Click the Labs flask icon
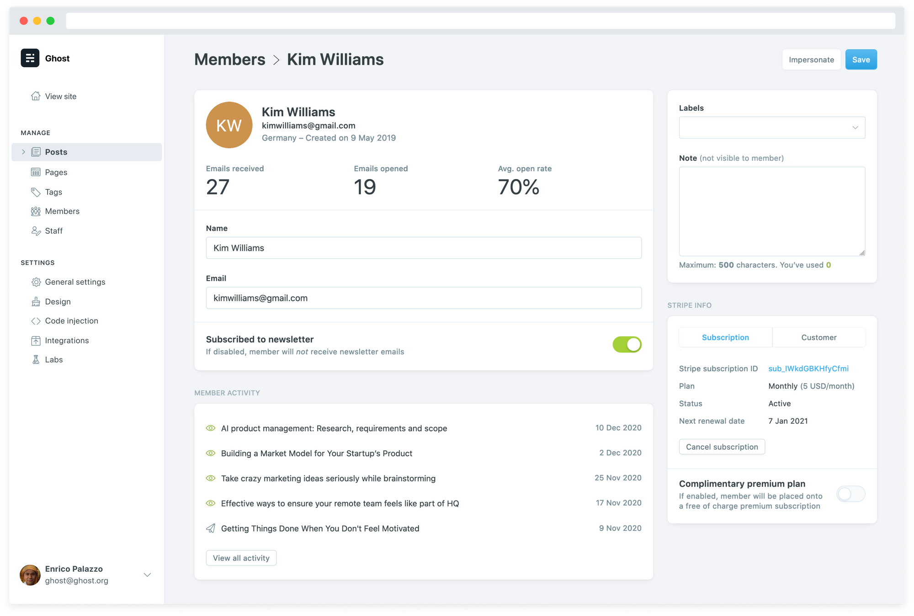The height and width of the screenshot is (616, 914). [x=36, y=360]
